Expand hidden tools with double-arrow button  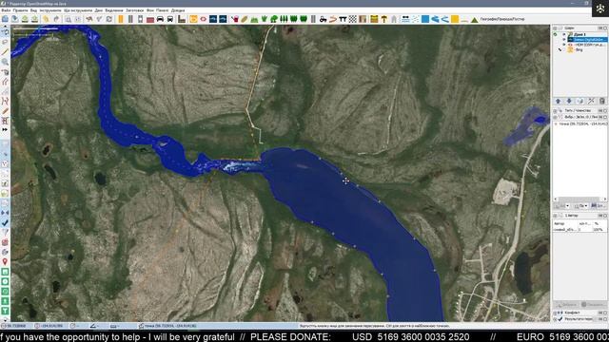point(5,130)
